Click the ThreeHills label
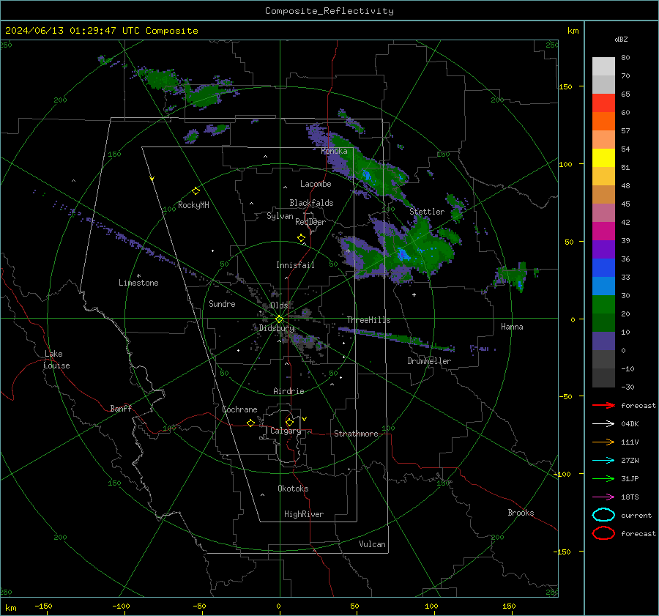The height and width of the screenshot is (616, 659). 368,320
